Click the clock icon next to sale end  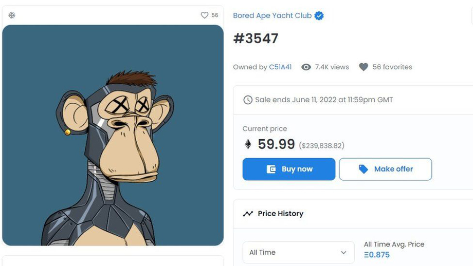[x=248, y=100]
